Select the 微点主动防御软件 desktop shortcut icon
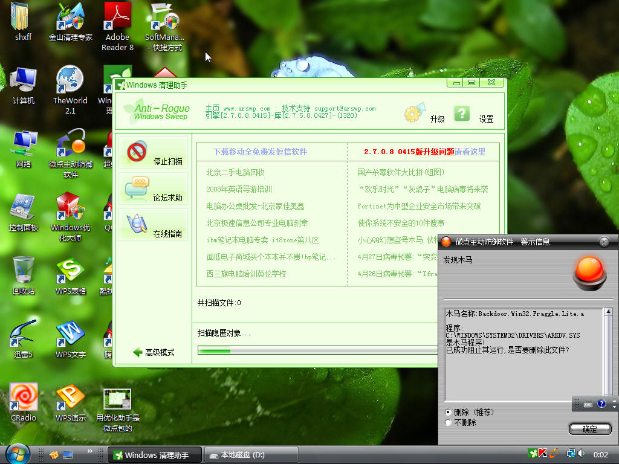The height and width of the screenshot is (464, 619). [x=71, y=153]
